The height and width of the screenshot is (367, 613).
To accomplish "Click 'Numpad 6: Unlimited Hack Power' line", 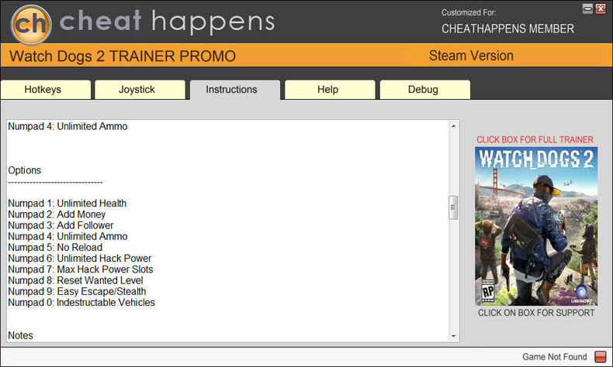I will (x=80, y=258).
